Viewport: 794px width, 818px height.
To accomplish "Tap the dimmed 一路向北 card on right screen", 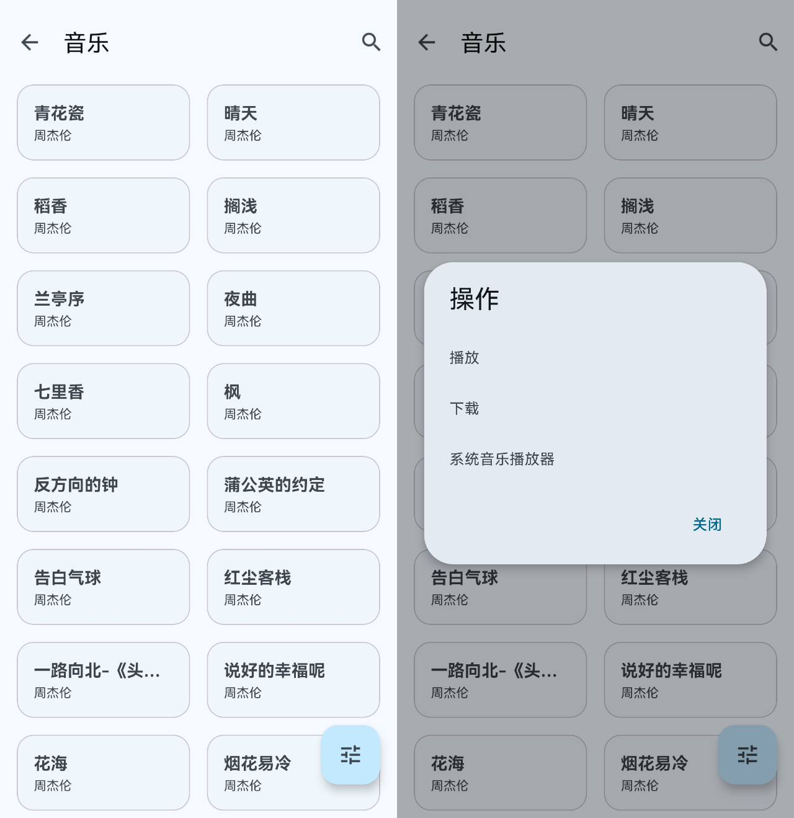I will [501, 680].
